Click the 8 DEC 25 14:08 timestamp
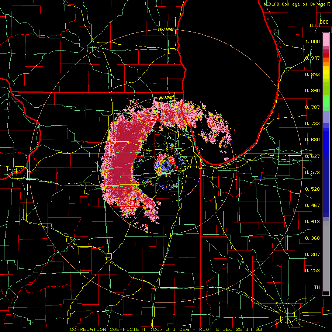332x332 pixels. click(239, 329)
